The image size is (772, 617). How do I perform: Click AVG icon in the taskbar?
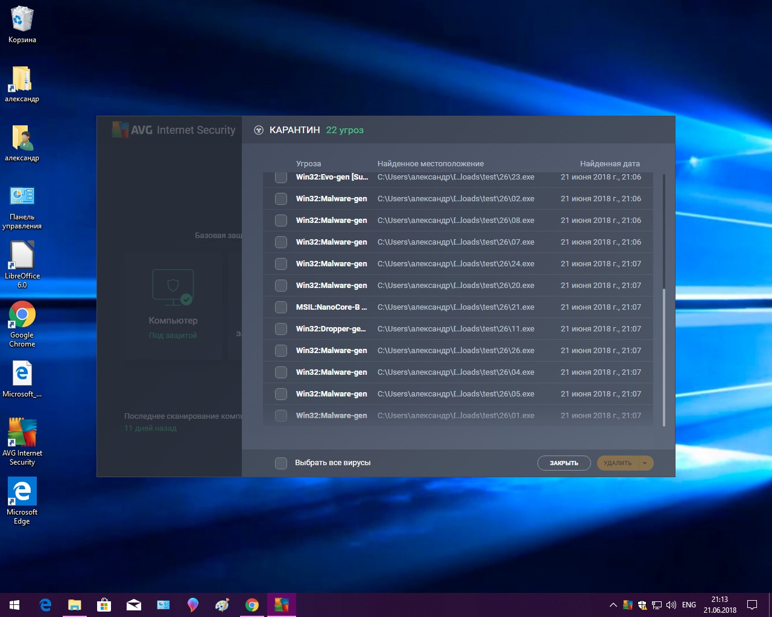point(281,604)
